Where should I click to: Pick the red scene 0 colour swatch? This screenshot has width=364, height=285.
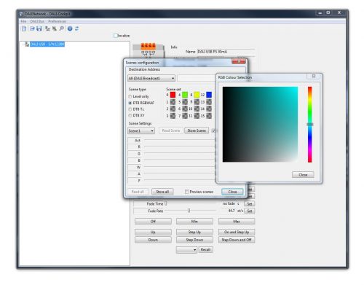point(173,95)
